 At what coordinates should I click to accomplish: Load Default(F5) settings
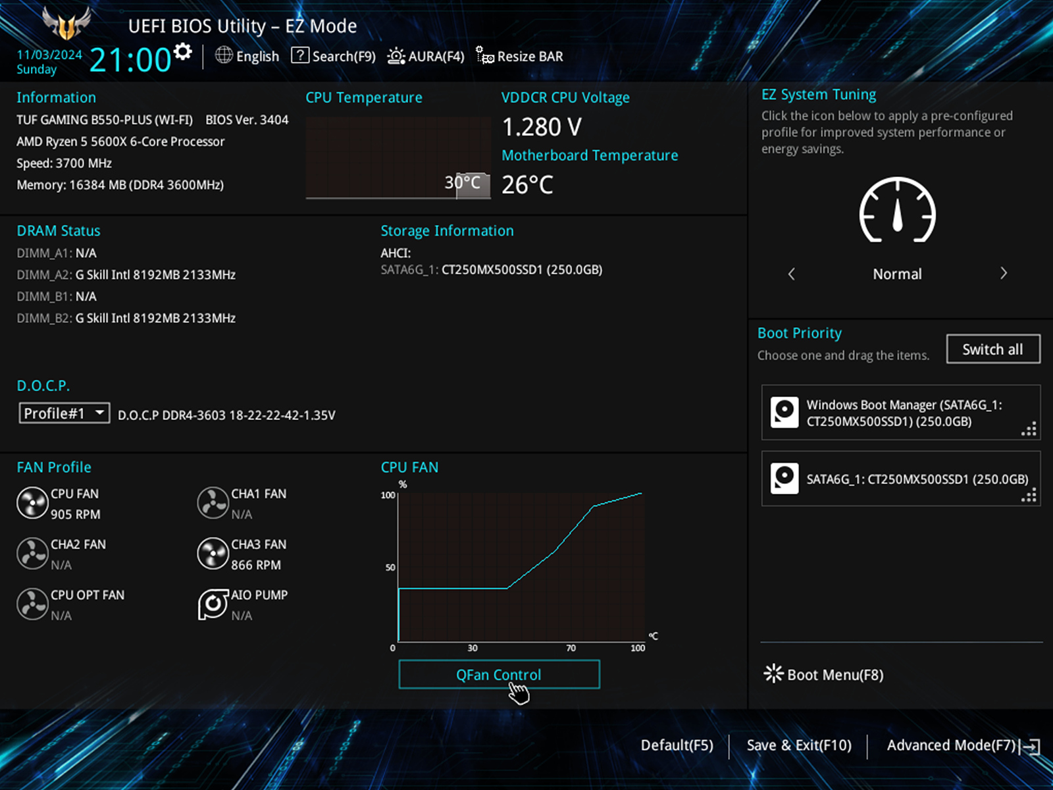click(x=677, y=745)
